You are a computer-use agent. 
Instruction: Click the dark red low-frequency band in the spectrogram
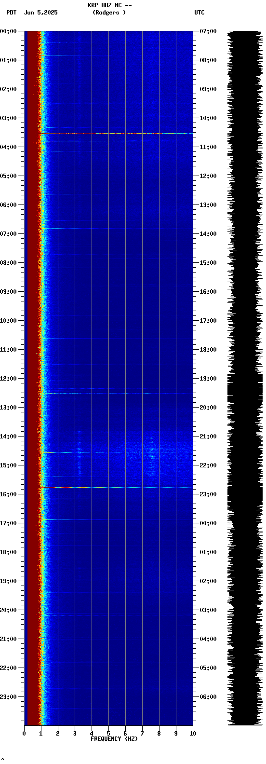[x=33, y=378]
